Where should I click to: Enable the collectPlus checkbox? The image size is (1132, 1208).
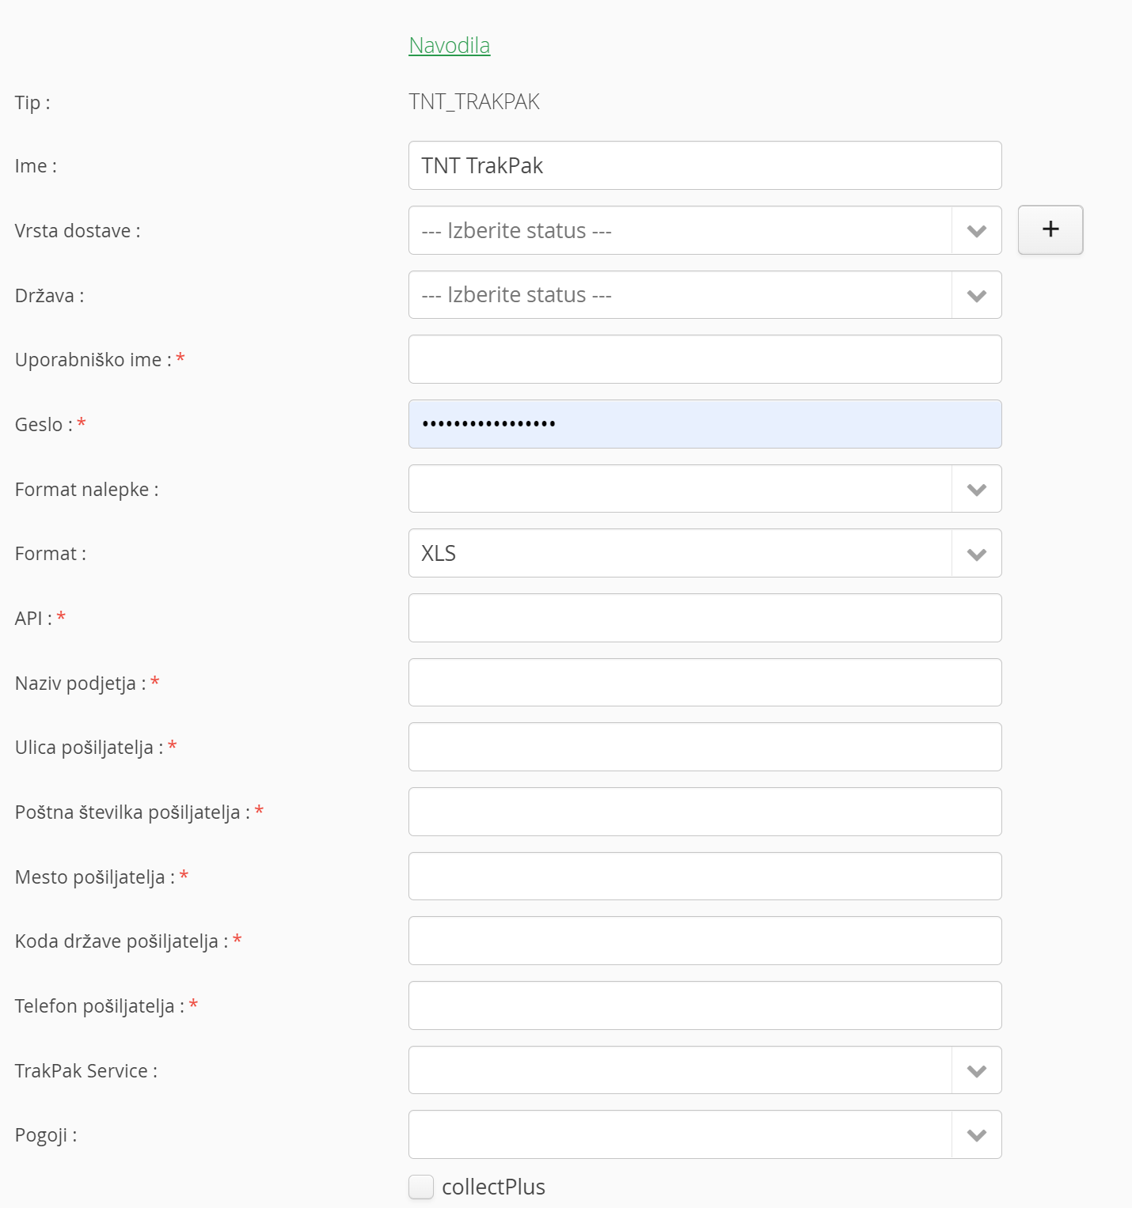pos(421,1187)
